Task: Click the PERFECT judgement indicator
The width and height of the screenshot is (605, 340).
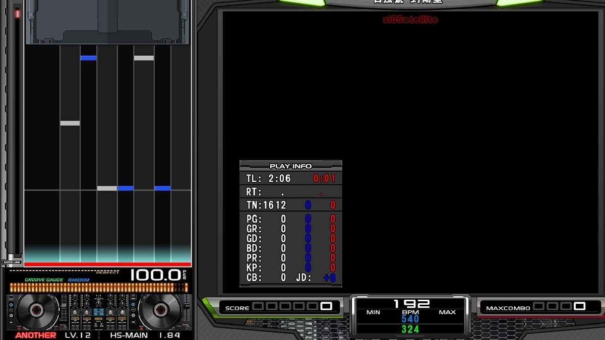Action: coord(107,273)
